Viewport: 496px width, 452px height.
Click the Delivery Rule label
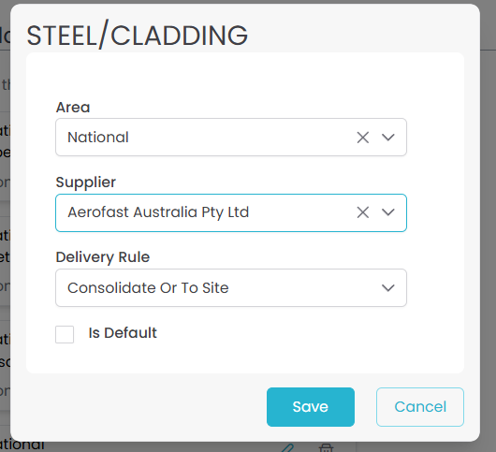click(x=103, y=257)
